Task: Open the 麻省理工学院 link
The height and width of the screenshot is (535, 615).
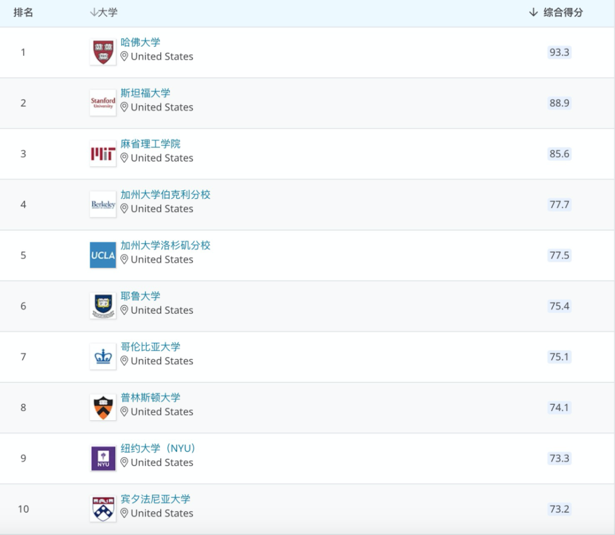Action: pyautogui.click(x=151, y=144)
